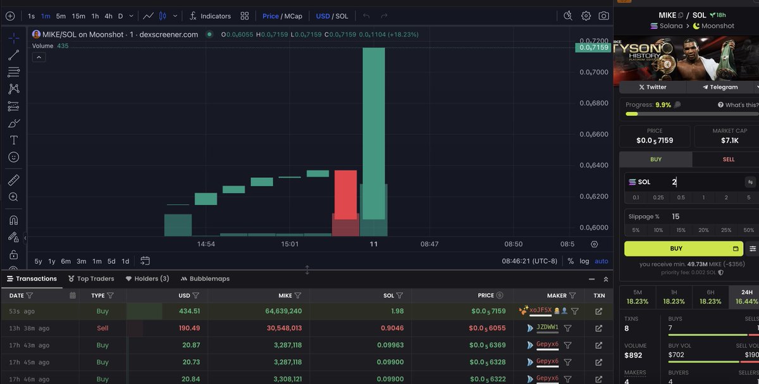
Task: Open quick search in the chart toolbar
Action: coord(568,16)
